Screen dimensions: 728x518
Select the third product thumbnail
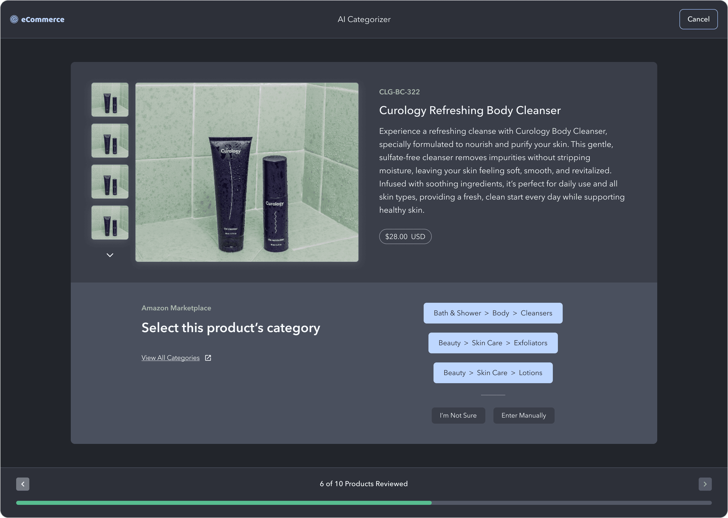click(x=110, y=182)
